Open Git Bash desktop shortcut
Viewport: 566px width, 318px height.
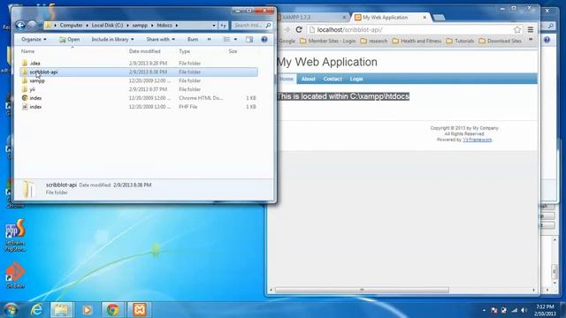[15, 275]
